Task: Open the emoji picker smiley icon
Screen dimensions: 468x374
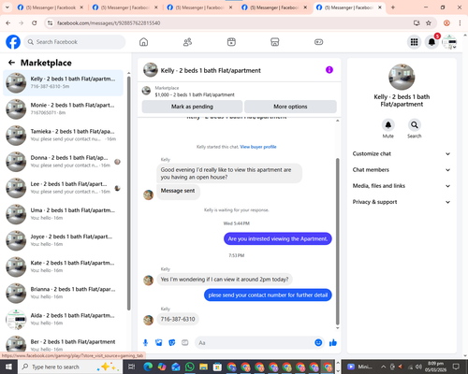Action: [318, 342]
